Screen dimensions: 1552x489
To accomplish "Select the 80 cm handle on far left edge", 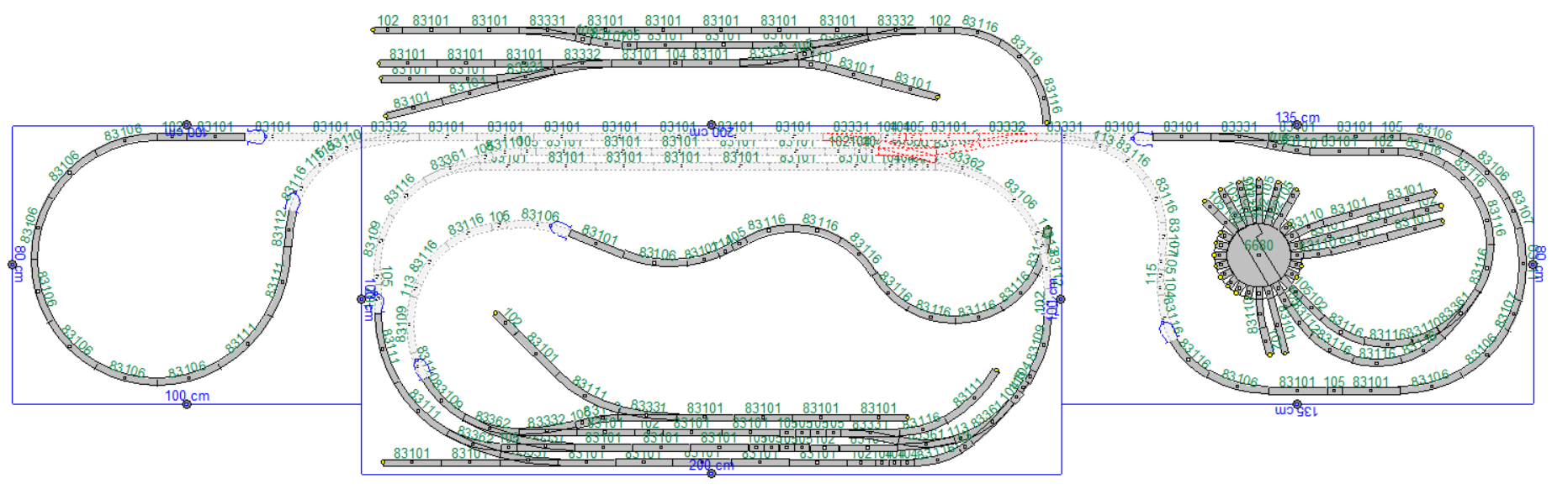I will coord(13,265).
